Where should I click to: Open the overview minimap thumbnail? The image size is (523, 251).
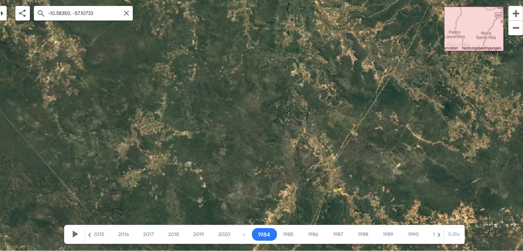pos(474,29)
